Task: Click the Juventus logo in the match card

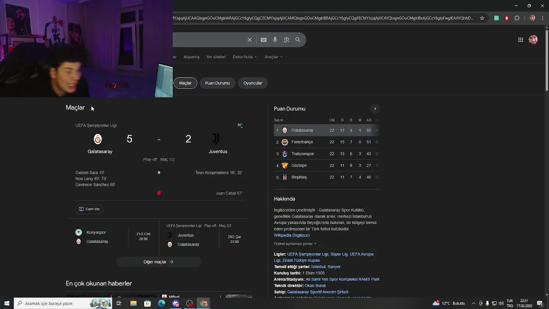Action: pyautogui.click(x=216, y=139)
